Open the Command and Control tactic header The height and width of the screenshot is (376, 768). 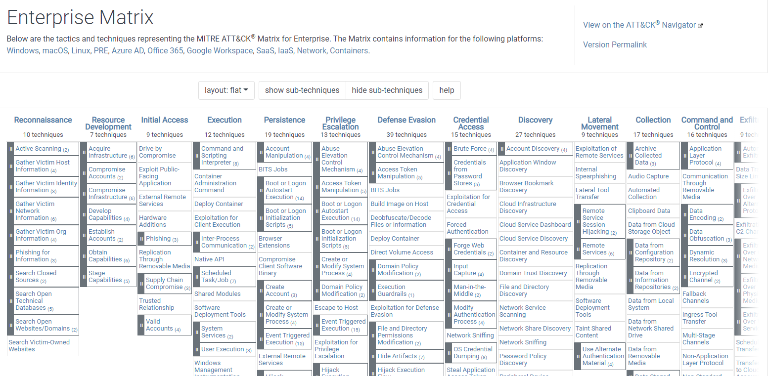pyautogui.click(x=707, y=124)
